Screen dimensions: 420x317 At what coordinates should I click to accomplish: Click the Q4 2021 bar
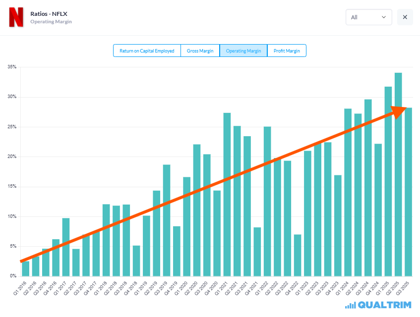coord(257,252)
